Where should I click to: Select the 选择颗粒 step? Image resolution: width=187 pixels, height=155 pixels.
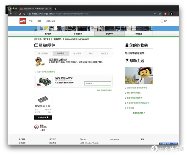[61, 54]
